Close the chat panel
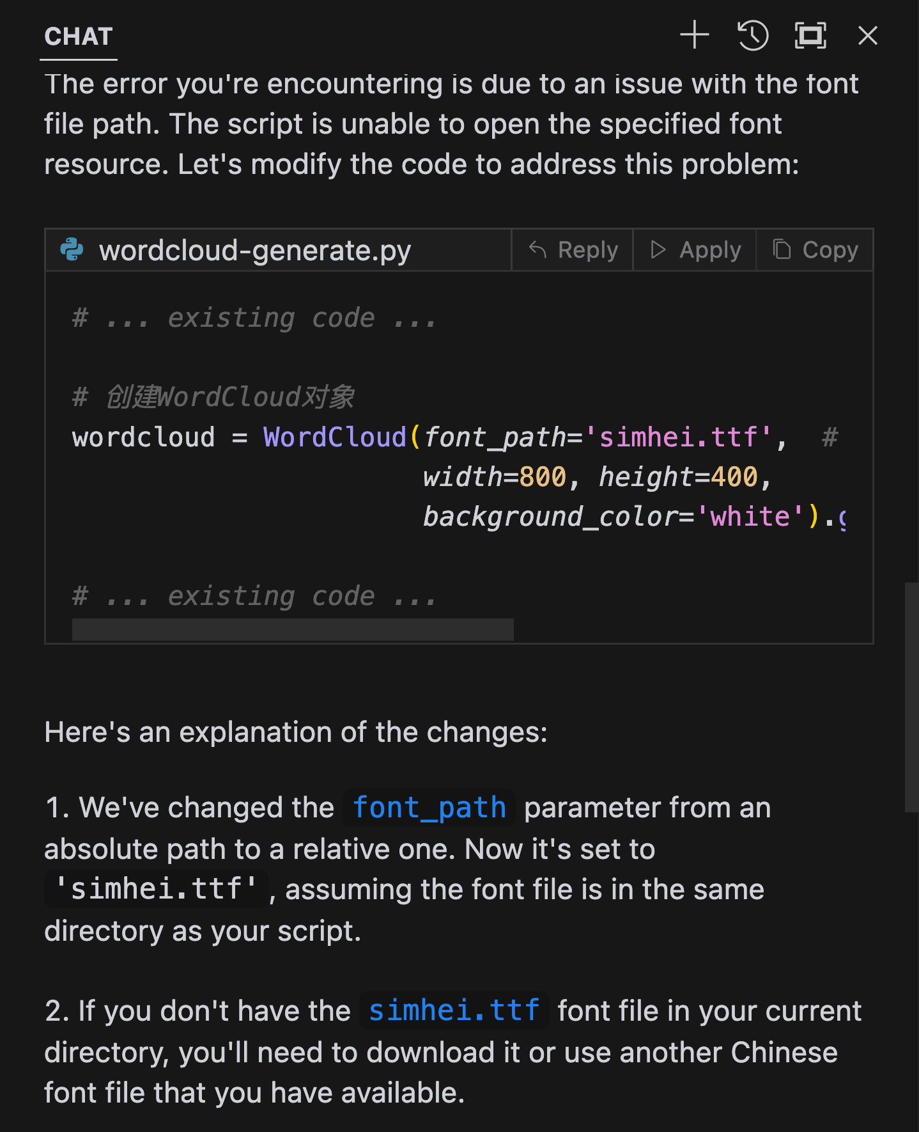919x1132 pixels. click(867, 35)
